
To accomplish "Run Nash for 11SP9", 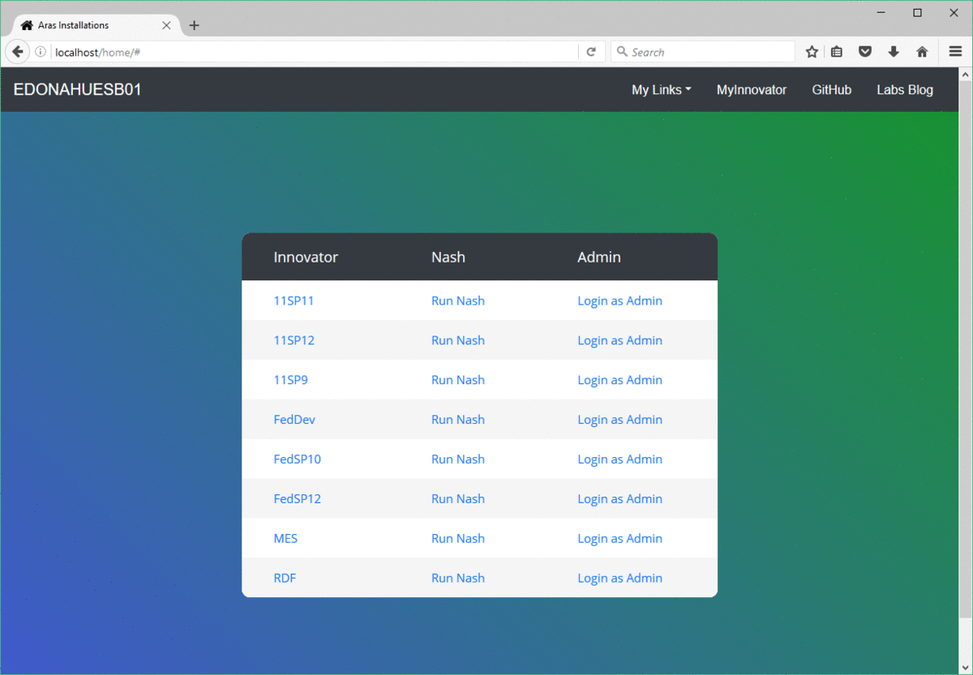I will click(x=458, y=380).
